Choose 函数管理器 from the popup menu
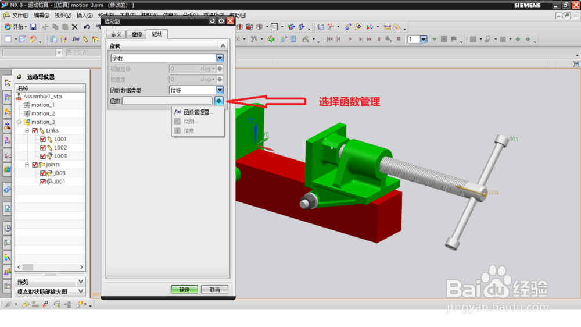Screen dimensions: 581x327 click(198, 112)
